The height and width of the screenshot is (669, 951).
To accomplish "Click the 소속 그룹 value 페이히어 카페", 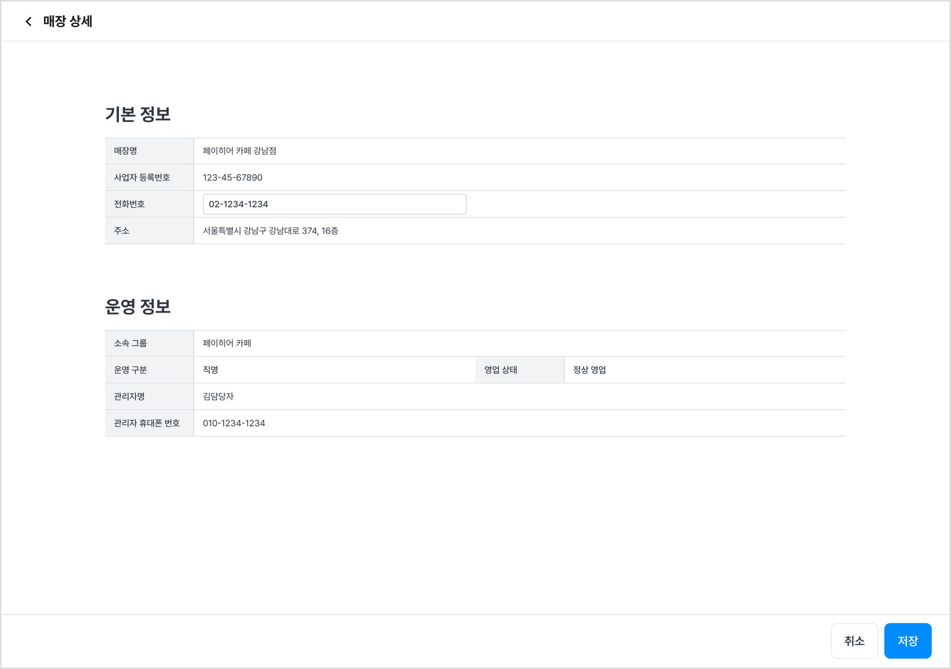I will pos(227,343).
